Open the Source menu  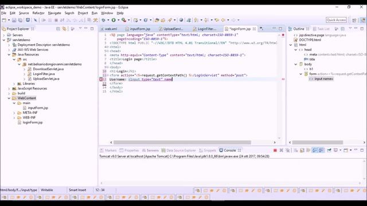click(x=24, y=13)
